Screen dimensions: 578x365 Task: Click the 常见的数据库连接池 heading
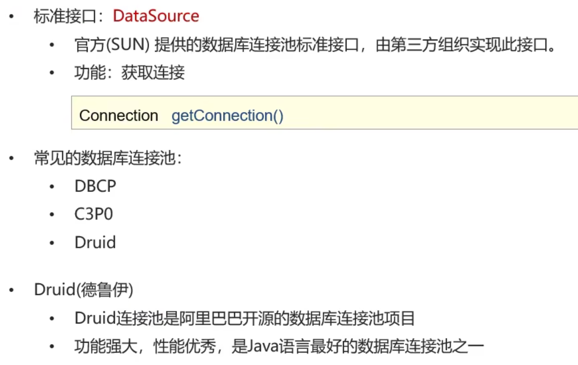coord(108,159)
